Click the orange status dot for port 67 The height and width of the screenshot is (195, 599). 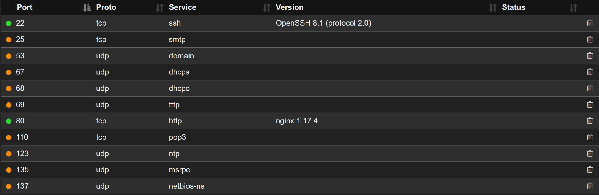point(9,72)
